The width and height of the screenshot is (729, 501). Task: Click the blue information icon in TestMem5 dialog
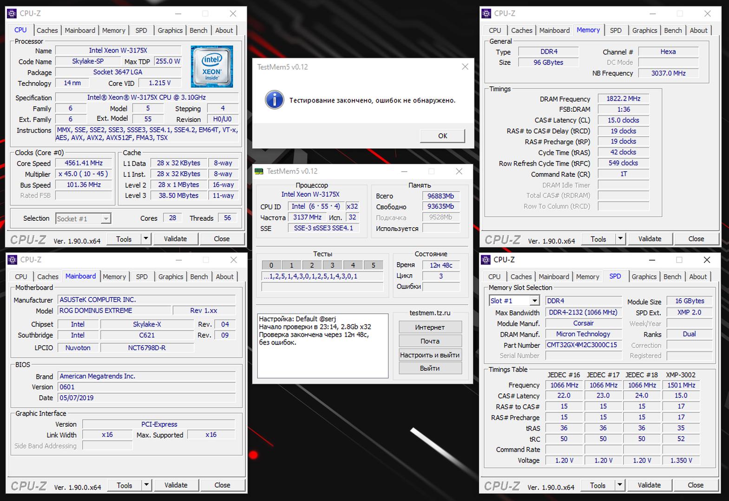[x=275, y=100]
